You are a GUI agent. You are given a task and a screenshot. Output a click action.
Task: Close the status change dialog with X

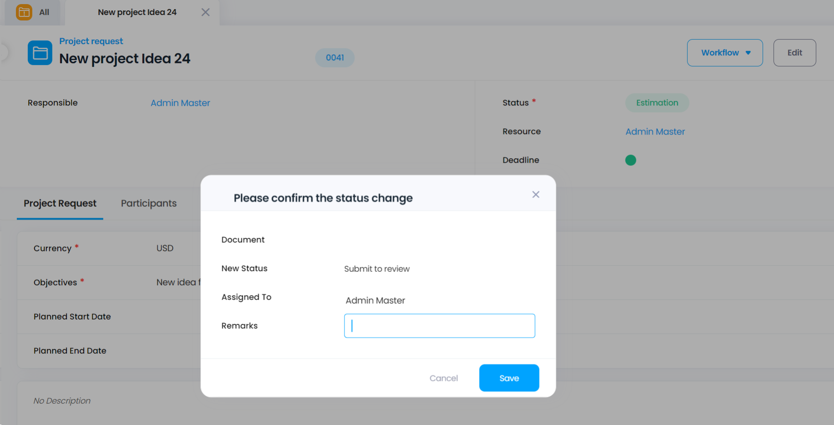(536, 195)
